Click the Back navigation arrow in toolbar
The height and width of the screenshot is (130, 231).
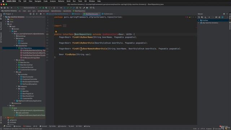coord(12,8)
